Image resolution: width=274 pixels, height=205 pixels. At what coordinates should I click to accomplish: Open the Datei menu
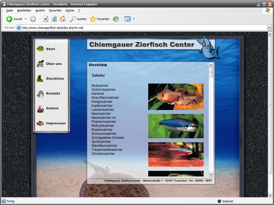(10, 10)
